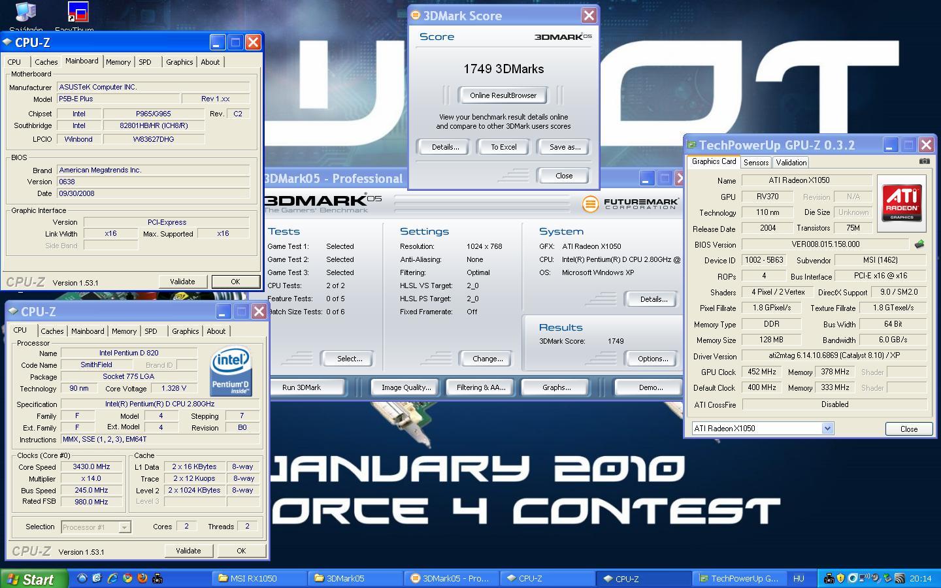Click the Futuremark Corporation logo
This screenshot has width=941, height=588.
pos(630,204)
